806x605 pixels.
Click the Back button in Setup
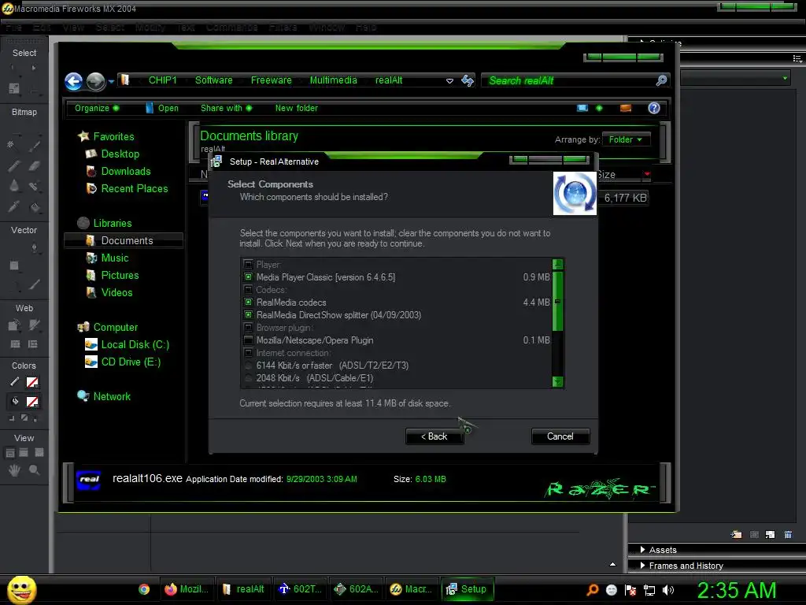click(434, 436)
